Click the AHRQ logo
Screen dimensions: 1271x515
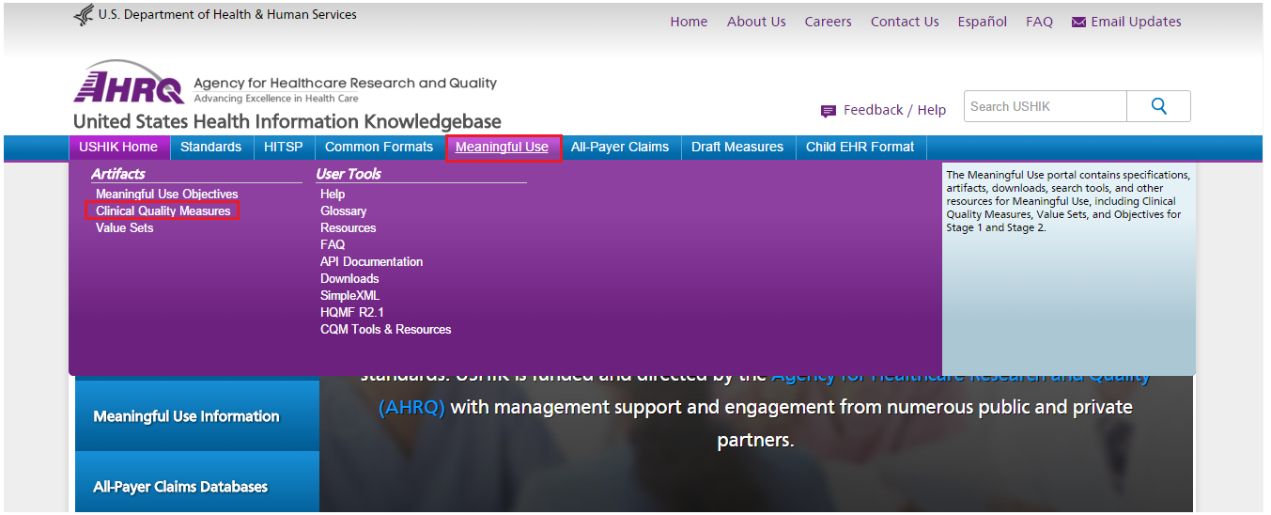[x=130, y=85]
